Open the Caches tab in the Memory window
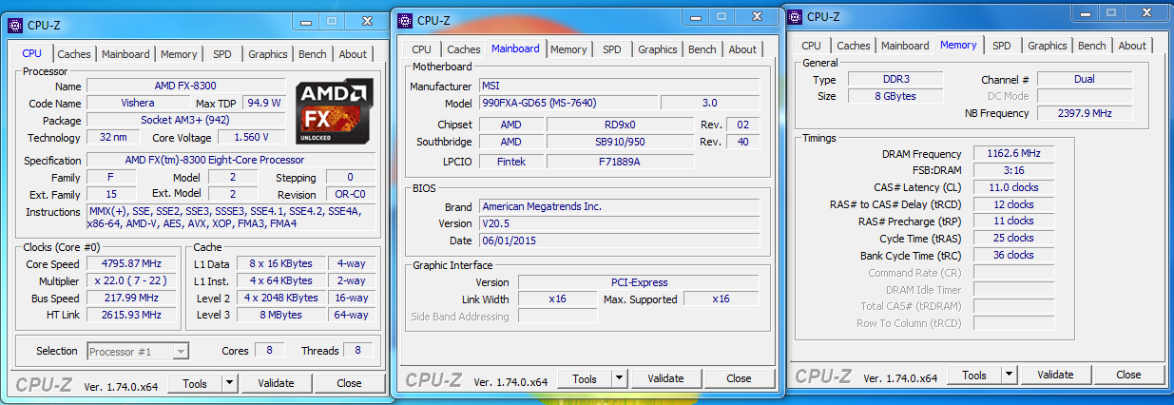This screenshot has width=1174, height=405. click(854, 46)
